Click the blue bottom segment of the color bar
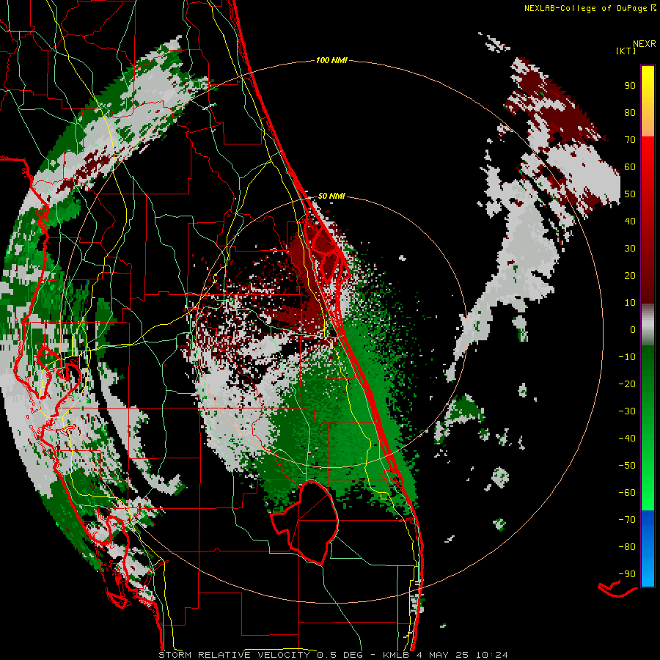This screenshot has height=660, width=660. click(x=648, y=549)
